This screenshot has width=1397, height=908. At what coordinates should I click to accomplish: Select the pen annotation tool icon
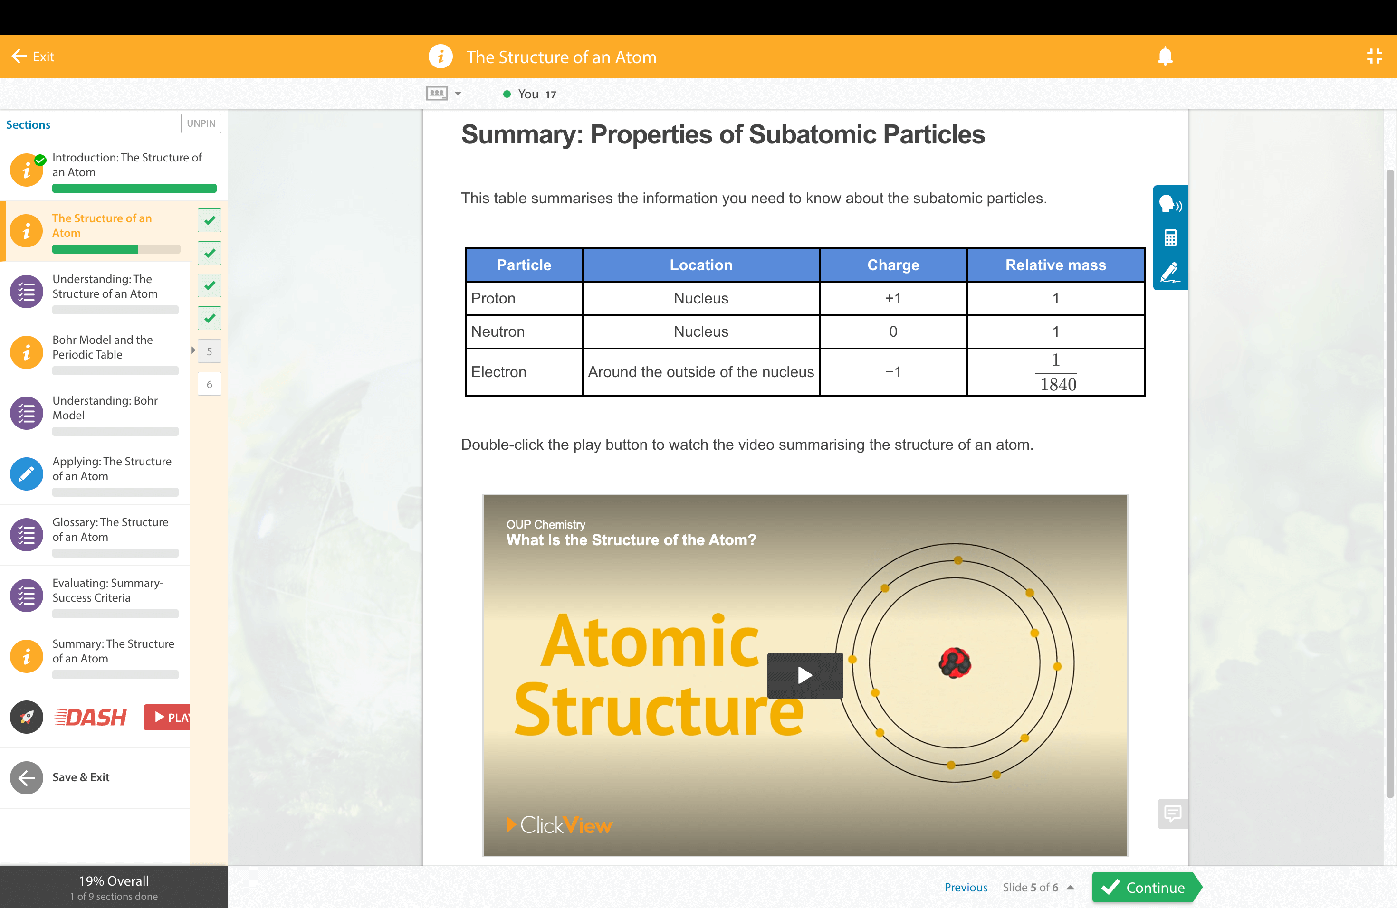1169,272
